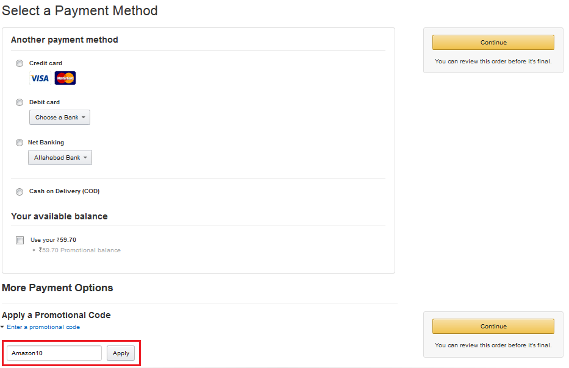Choose the Net Banking radio option
The width and height of the screenshot is (569, 368).
(20, 143)
